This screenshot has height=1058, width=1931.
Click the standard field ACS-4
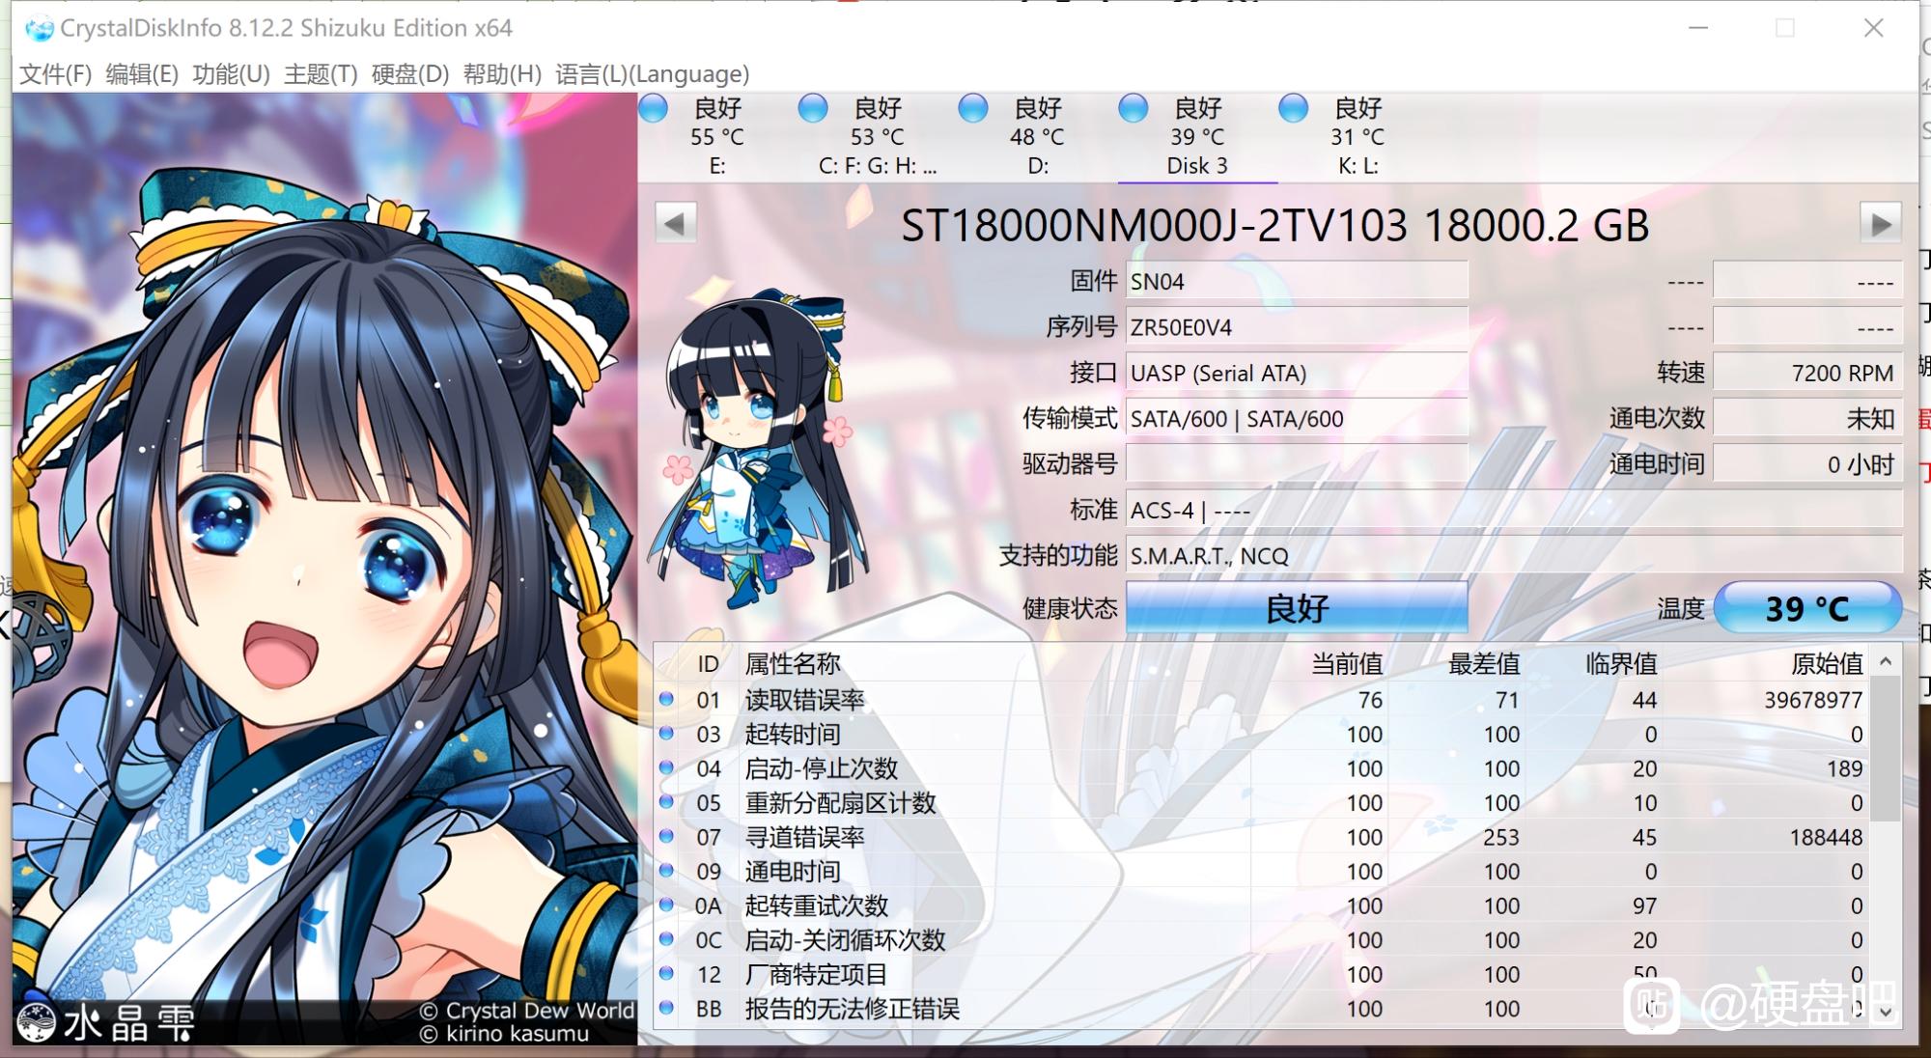point(1514,510)
